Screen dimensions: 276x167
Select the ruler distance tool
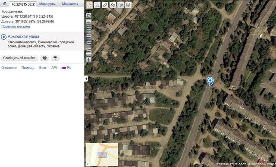tap(105, 5)
